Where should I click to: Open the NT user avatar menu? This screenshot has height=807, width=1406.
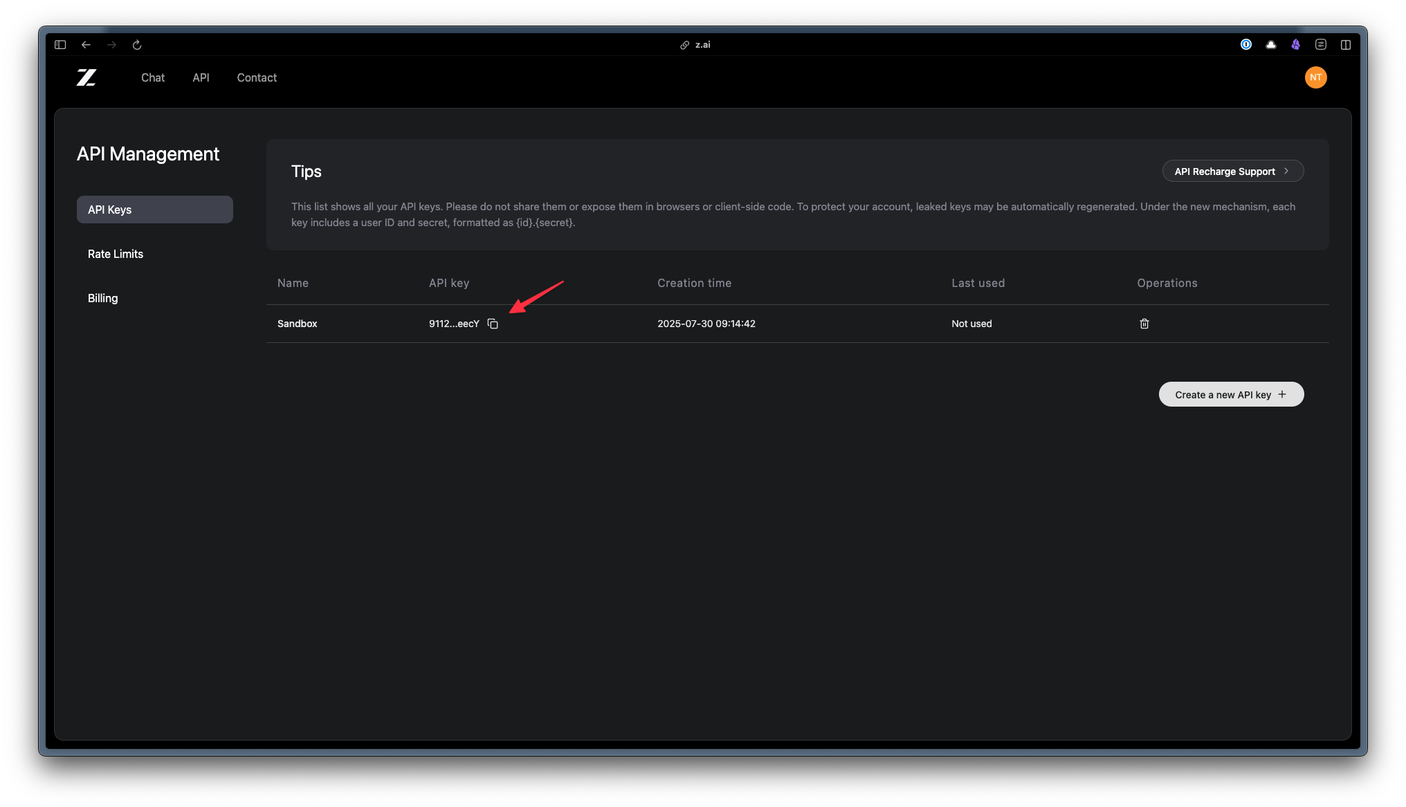pos(1315,77)
